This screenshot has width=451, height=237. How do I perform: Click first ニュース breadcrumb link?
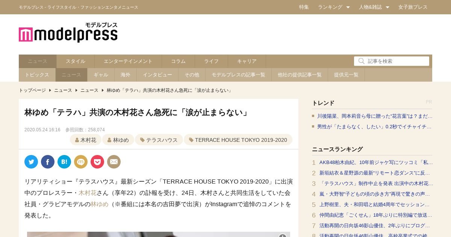pyautogui.click(x=63, y=90)
